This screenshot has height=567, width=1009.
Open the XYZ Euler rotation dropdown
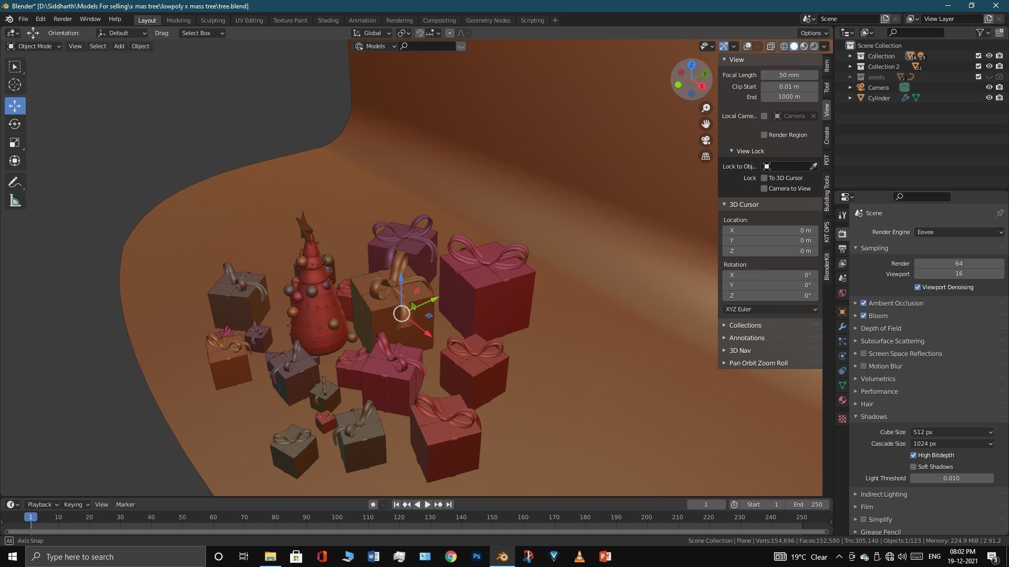click(x=770, y=309)
